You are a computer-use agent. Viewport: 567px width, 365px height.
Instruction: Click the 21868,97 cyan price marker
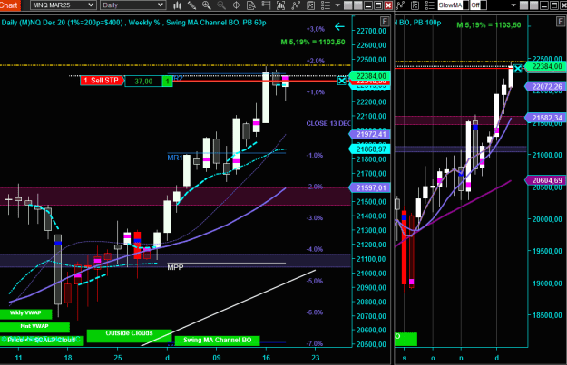tap(370, 149)
